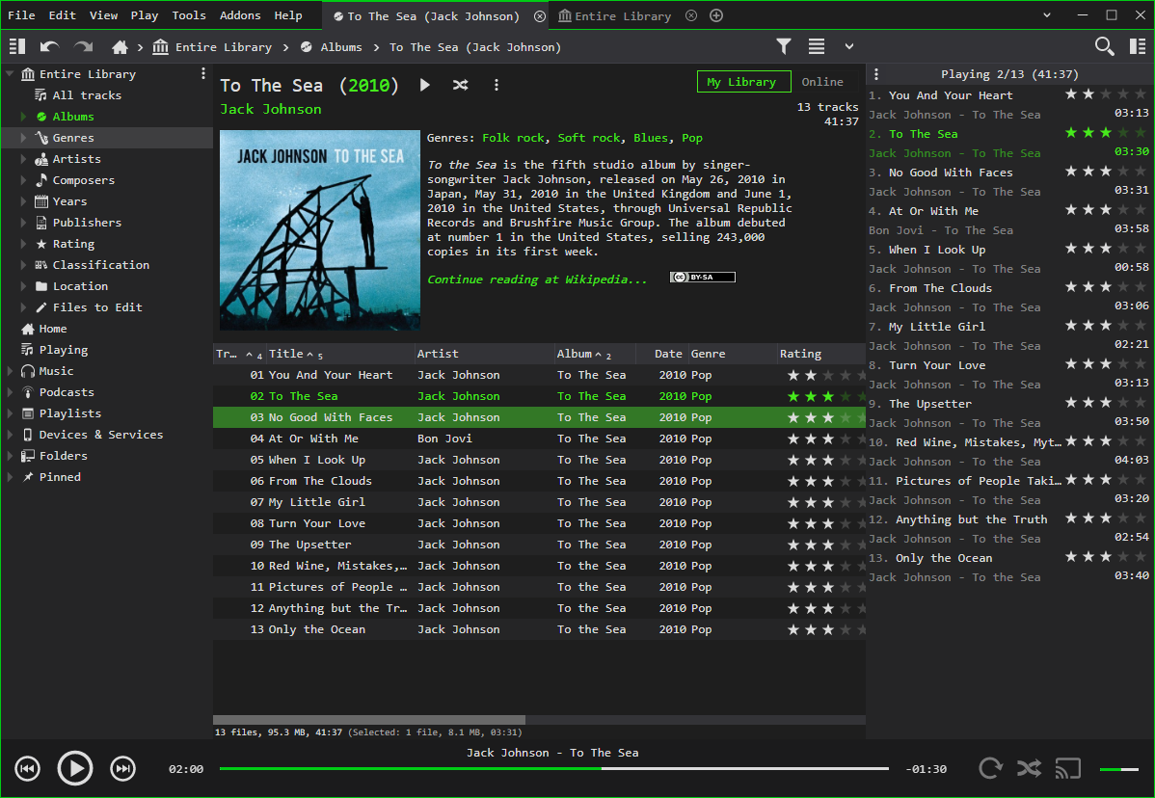Open album header three-dot menu

(x=497, y=85)
